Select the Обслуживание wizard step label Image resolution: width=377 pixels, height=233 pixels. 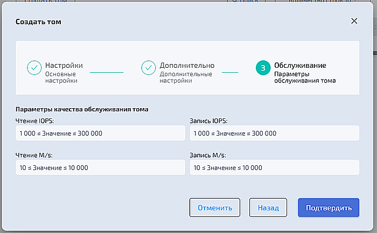tap(301, 65)
